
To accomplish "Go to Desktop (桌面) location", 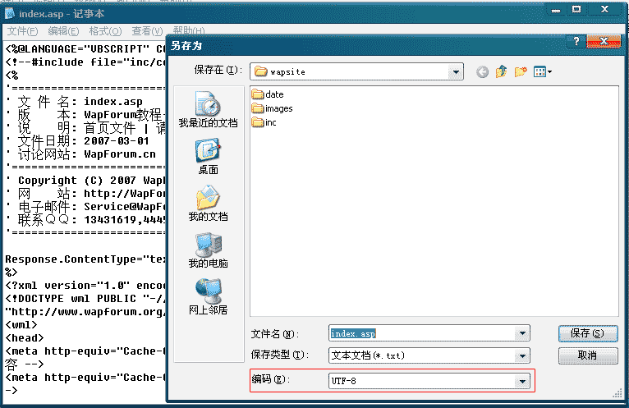I will tap(208, 157).
